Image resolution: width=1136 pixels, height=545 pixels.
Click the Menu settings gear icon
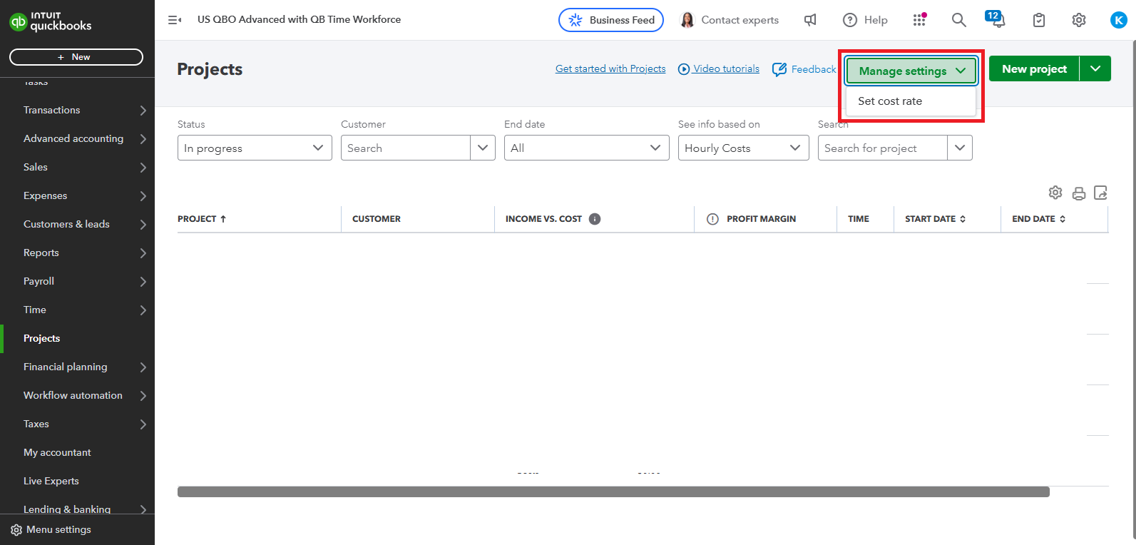(x=16, y=530)
